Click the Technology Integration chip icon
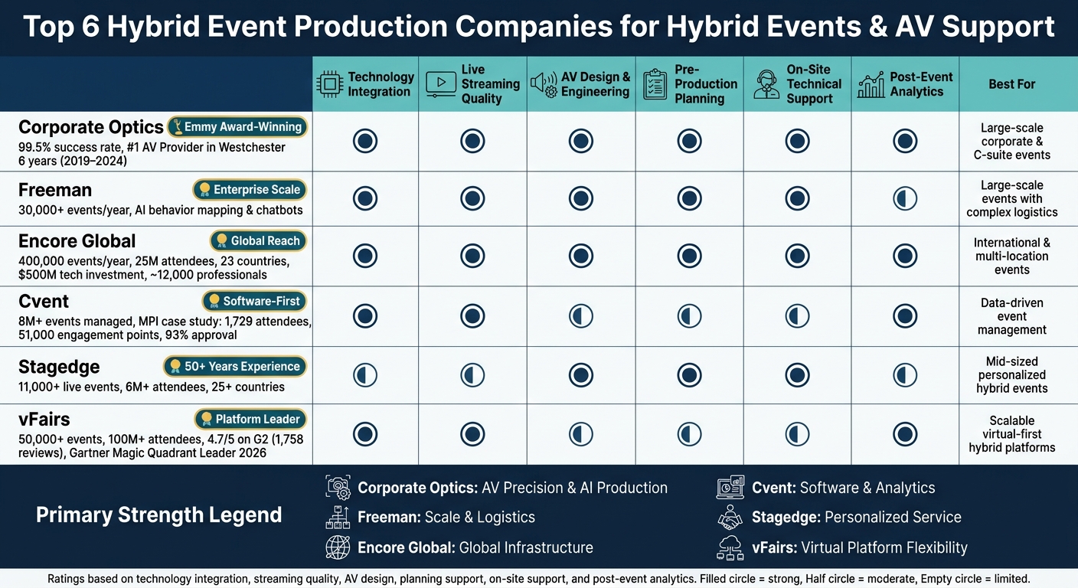Screen dimensions: 1078x588 pos(330,84)
